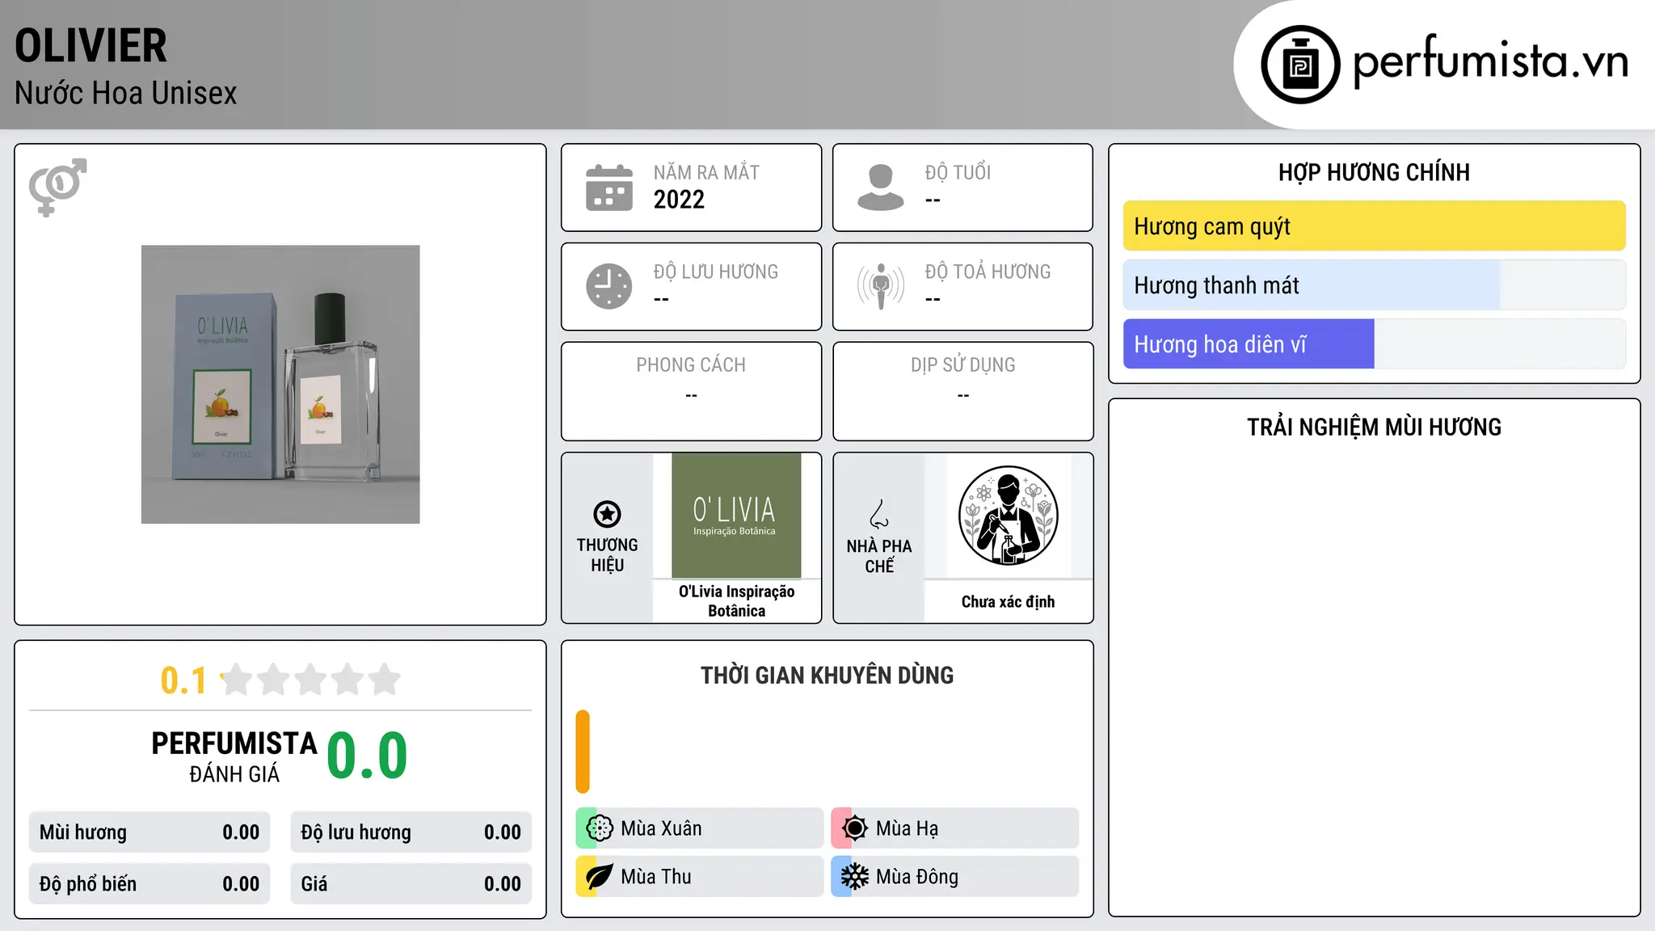Select the Hương cam quýt accord bar
Viewport: 1655px width, 931px height.
pyautogui.click(x=1374, y=226)
